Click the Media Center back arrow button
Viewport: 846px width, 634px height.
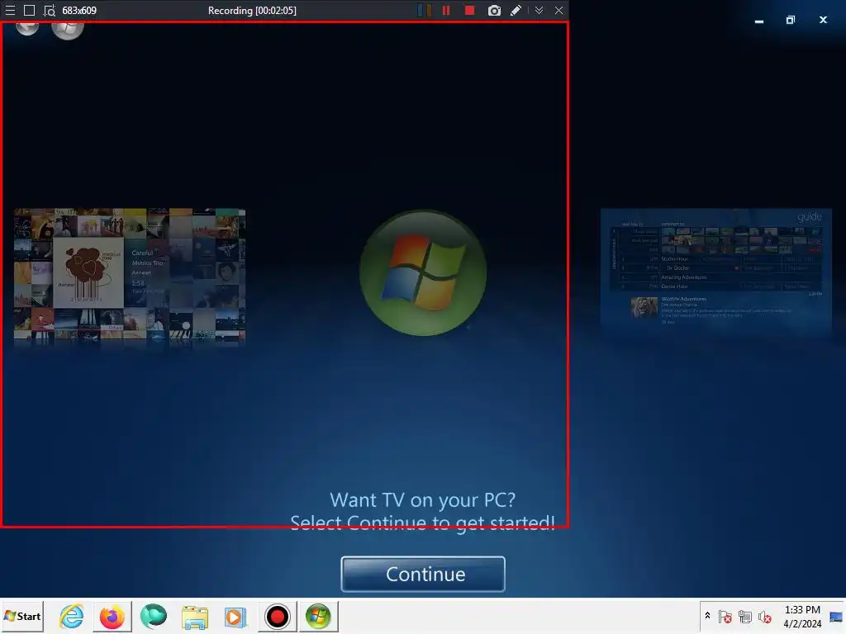[27, 28]
